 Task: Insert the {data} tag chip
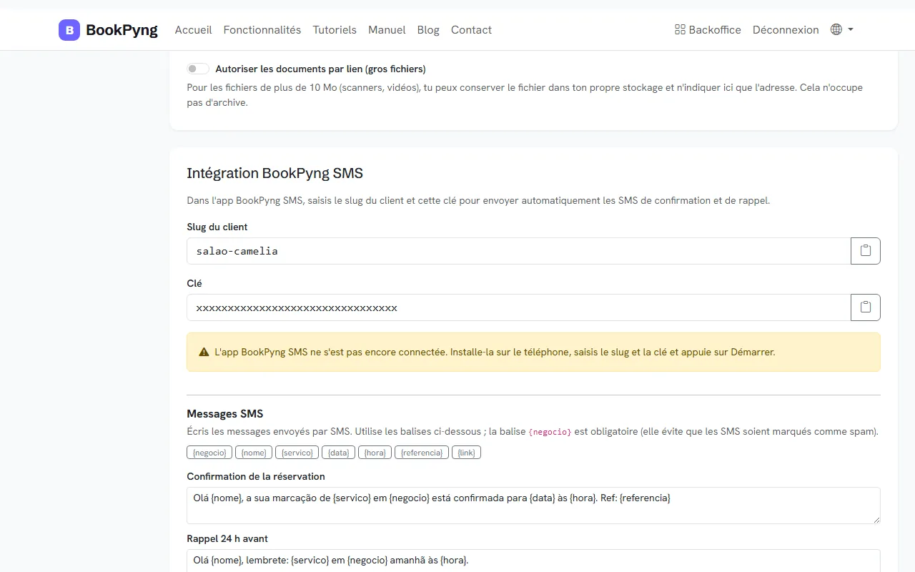click(338, 453)
